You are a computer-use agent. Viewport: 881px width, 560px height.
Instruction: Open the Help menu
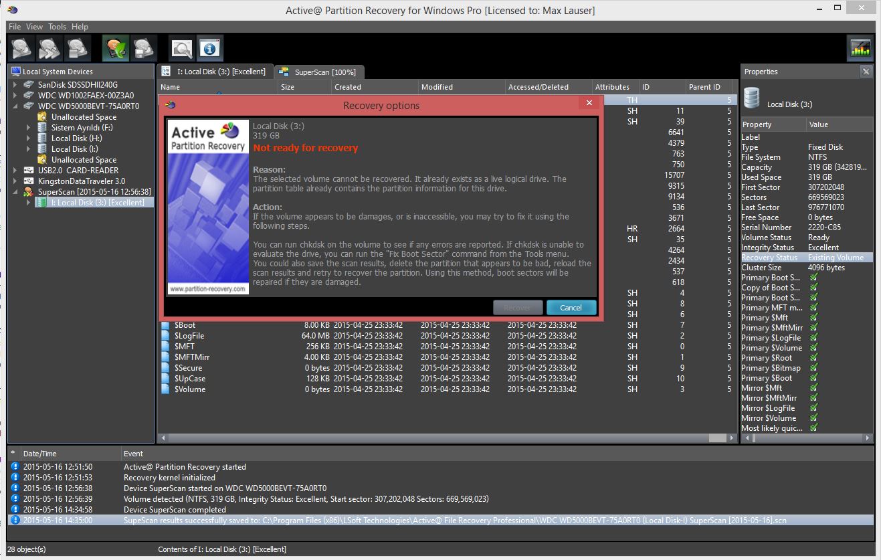click(x=80, y=27)
